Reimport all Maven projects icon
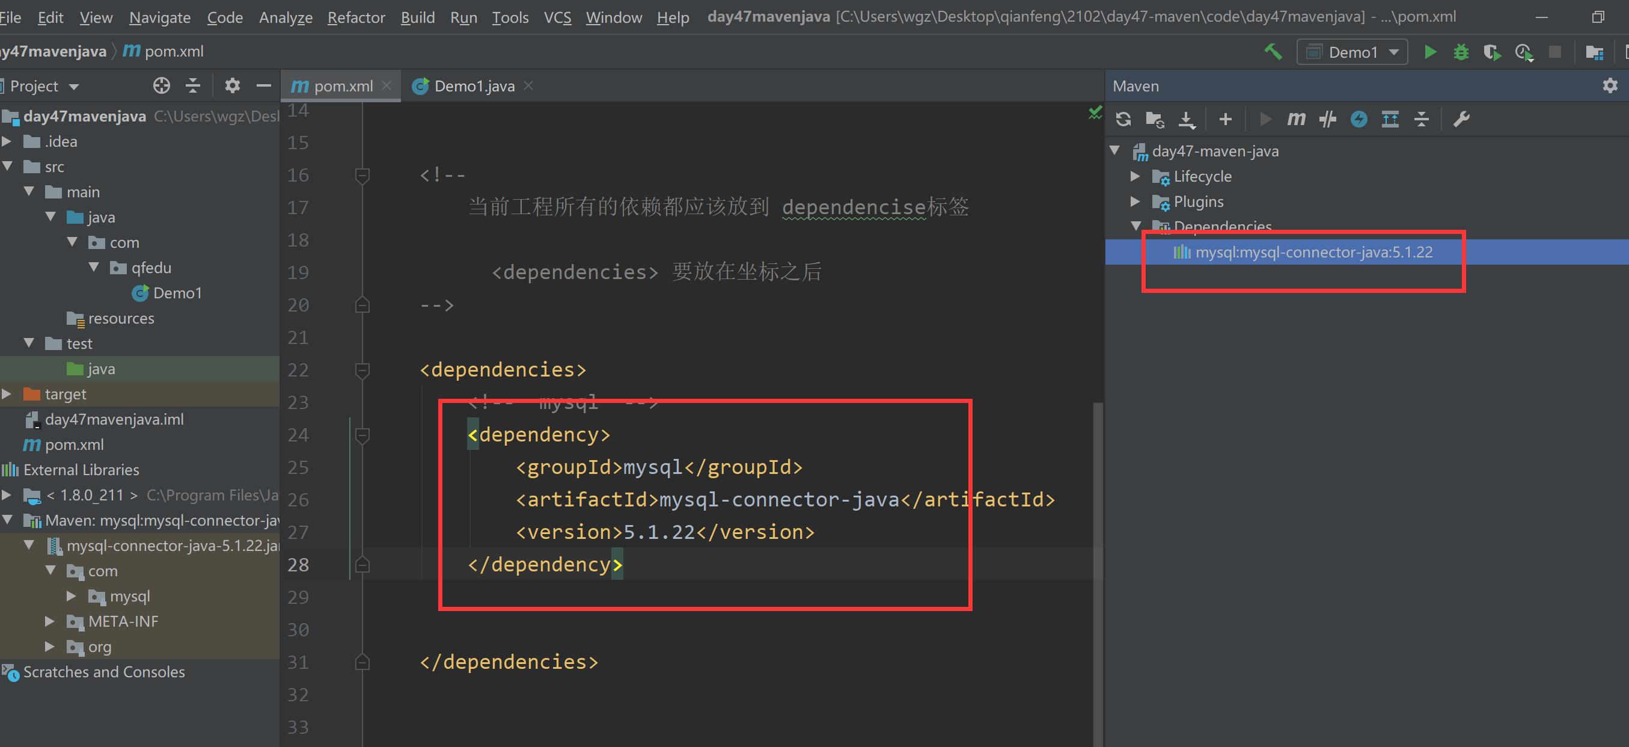The height and width of the screenshot is (747, 1629). (1123, 119)
